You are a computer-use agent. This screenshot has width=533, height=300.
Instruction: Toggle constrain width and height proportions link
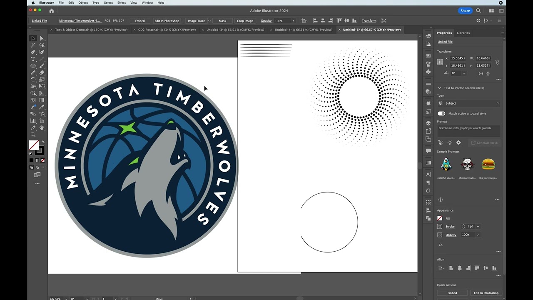point(497,62)
